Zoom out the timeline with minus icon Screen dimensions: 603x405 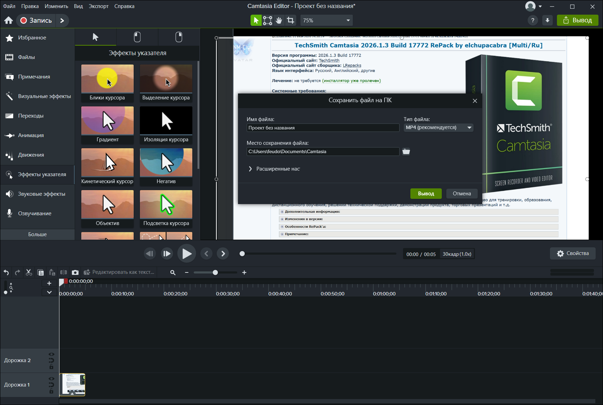(187, 272)
